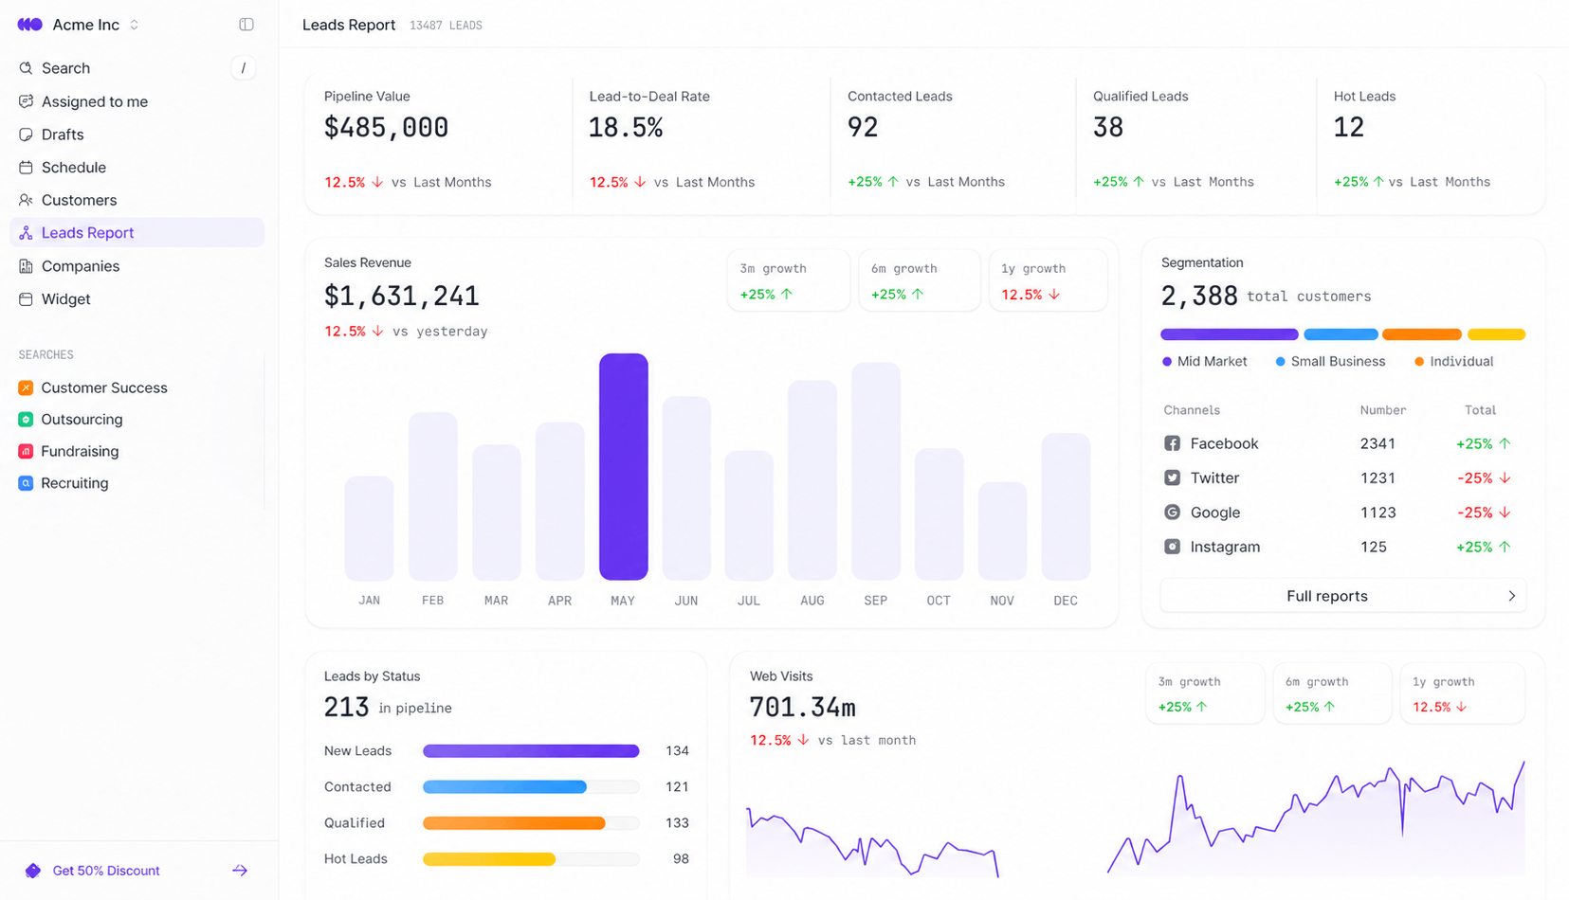The image size is (1569, 900).
Task: Collapse the sidebar with the panel icon
Action: click(x=246, y=25)
